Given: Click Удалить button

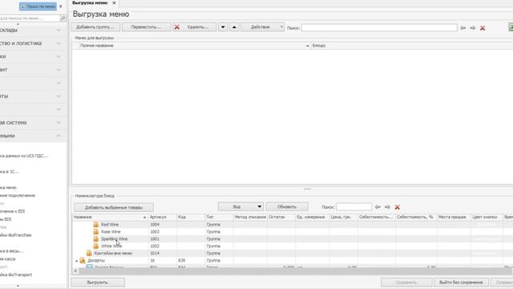Looking at the screenshot, I should click(195, 27).
